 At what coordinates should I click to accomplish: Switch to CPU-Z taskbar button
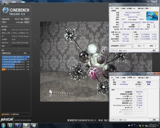26,125
